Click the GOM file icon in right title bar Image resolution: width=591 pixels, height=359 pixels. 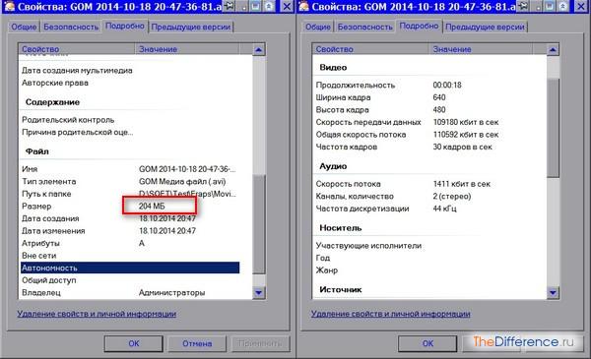click(x=303, y=7)
